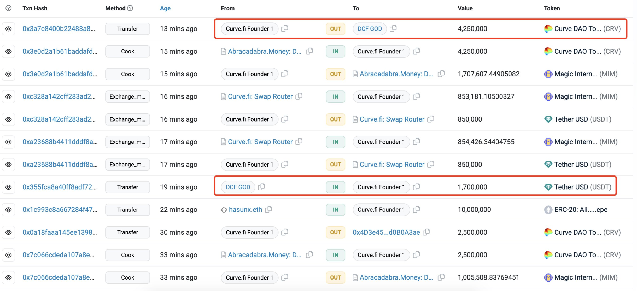This screenshot has height=291, width=637.
Task: Preview the 853,181 MIM row with eye icon
Action: (8, 96)
